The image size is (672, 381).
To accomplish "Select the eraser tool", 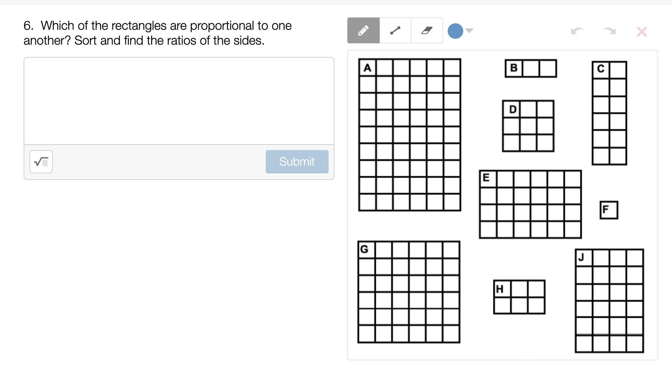I will (427, 30).
